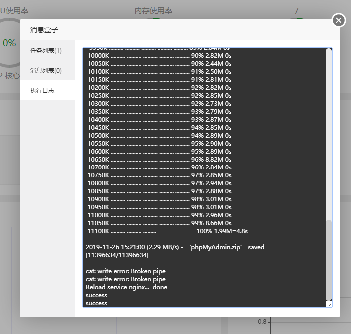Click the textarea resize handle corner
This screenshot has width=351, height=334.
(330, 305)
